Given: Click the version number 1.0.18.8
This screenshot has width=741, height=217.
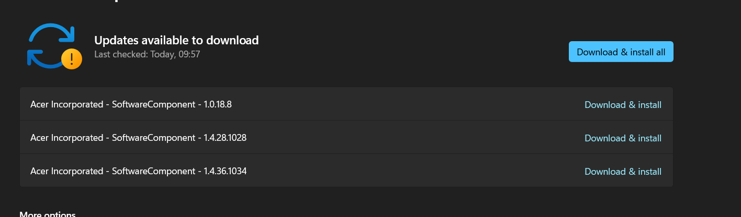Looking at the screenshot, I should click(218, 104).
